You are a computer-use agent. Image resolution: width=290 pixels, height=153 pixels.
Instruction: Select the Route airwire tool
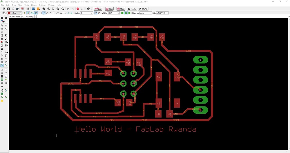(x=2, y=65)
